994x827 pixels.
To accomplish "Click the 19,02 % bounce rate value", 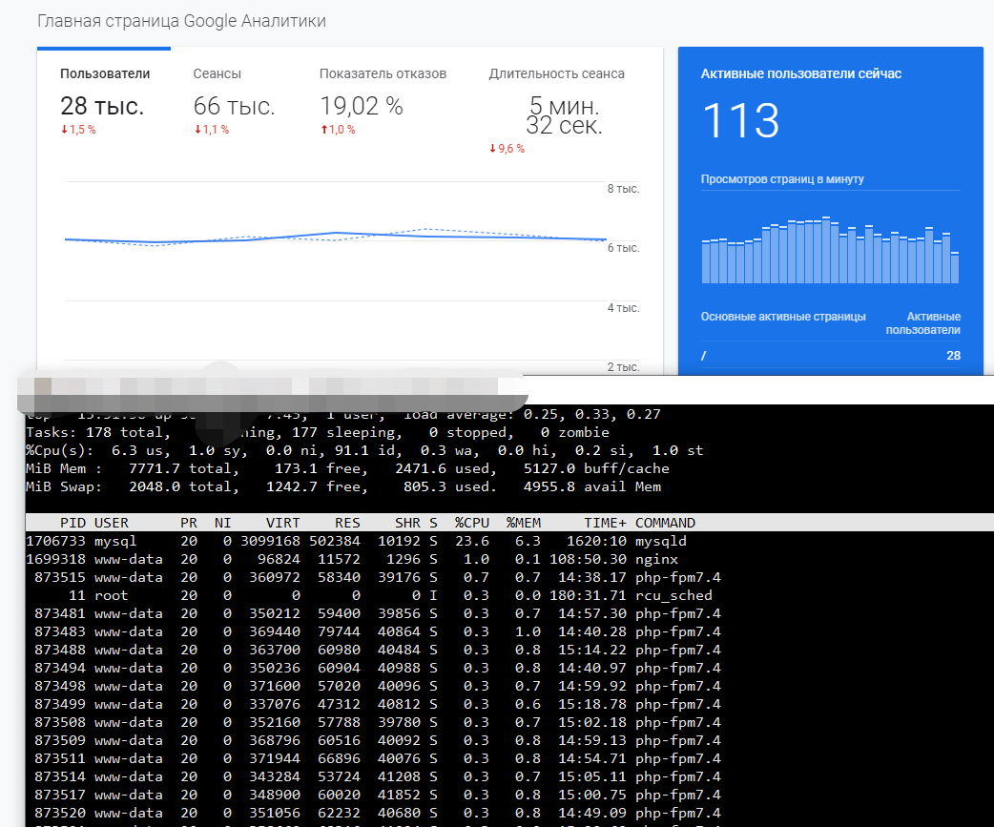I will pos(362,106).
